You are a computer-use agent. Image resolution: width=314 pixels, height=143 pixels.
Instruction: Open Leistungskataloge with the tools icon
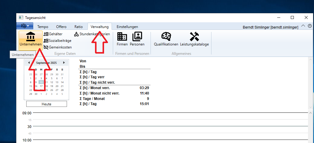[x=194, y=39]
